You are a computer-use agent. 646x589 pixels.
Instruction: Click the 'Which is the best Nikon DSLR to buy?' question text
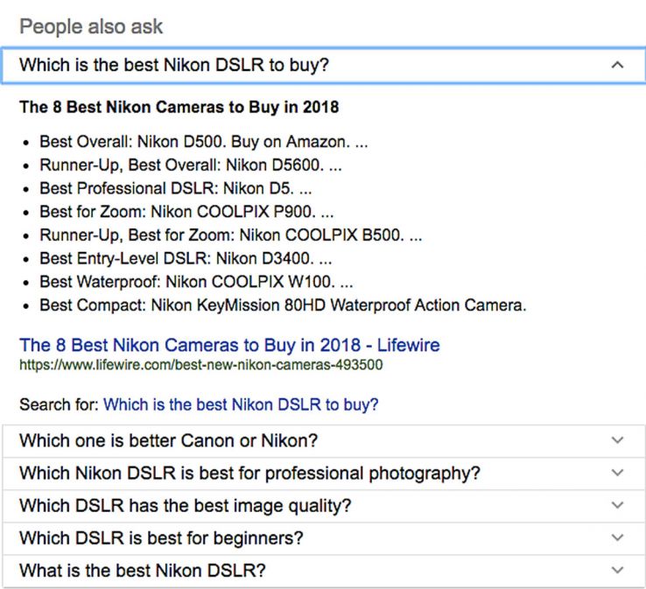(x=174, y=66)
